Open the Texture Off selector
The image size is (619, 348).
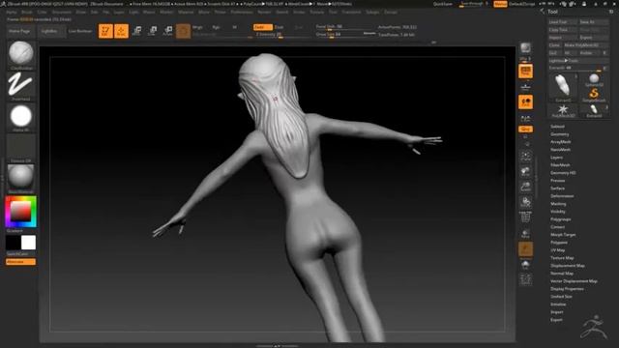tap(21, 148)
